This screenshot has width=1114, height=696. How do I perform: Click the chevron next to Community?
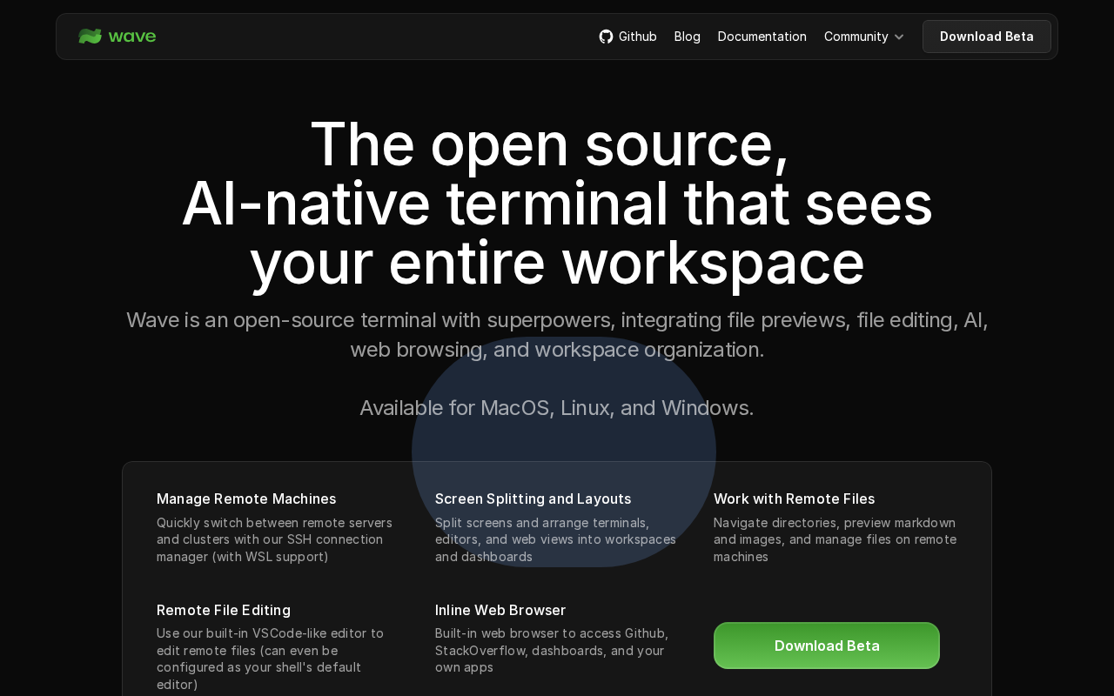[899, 37]
